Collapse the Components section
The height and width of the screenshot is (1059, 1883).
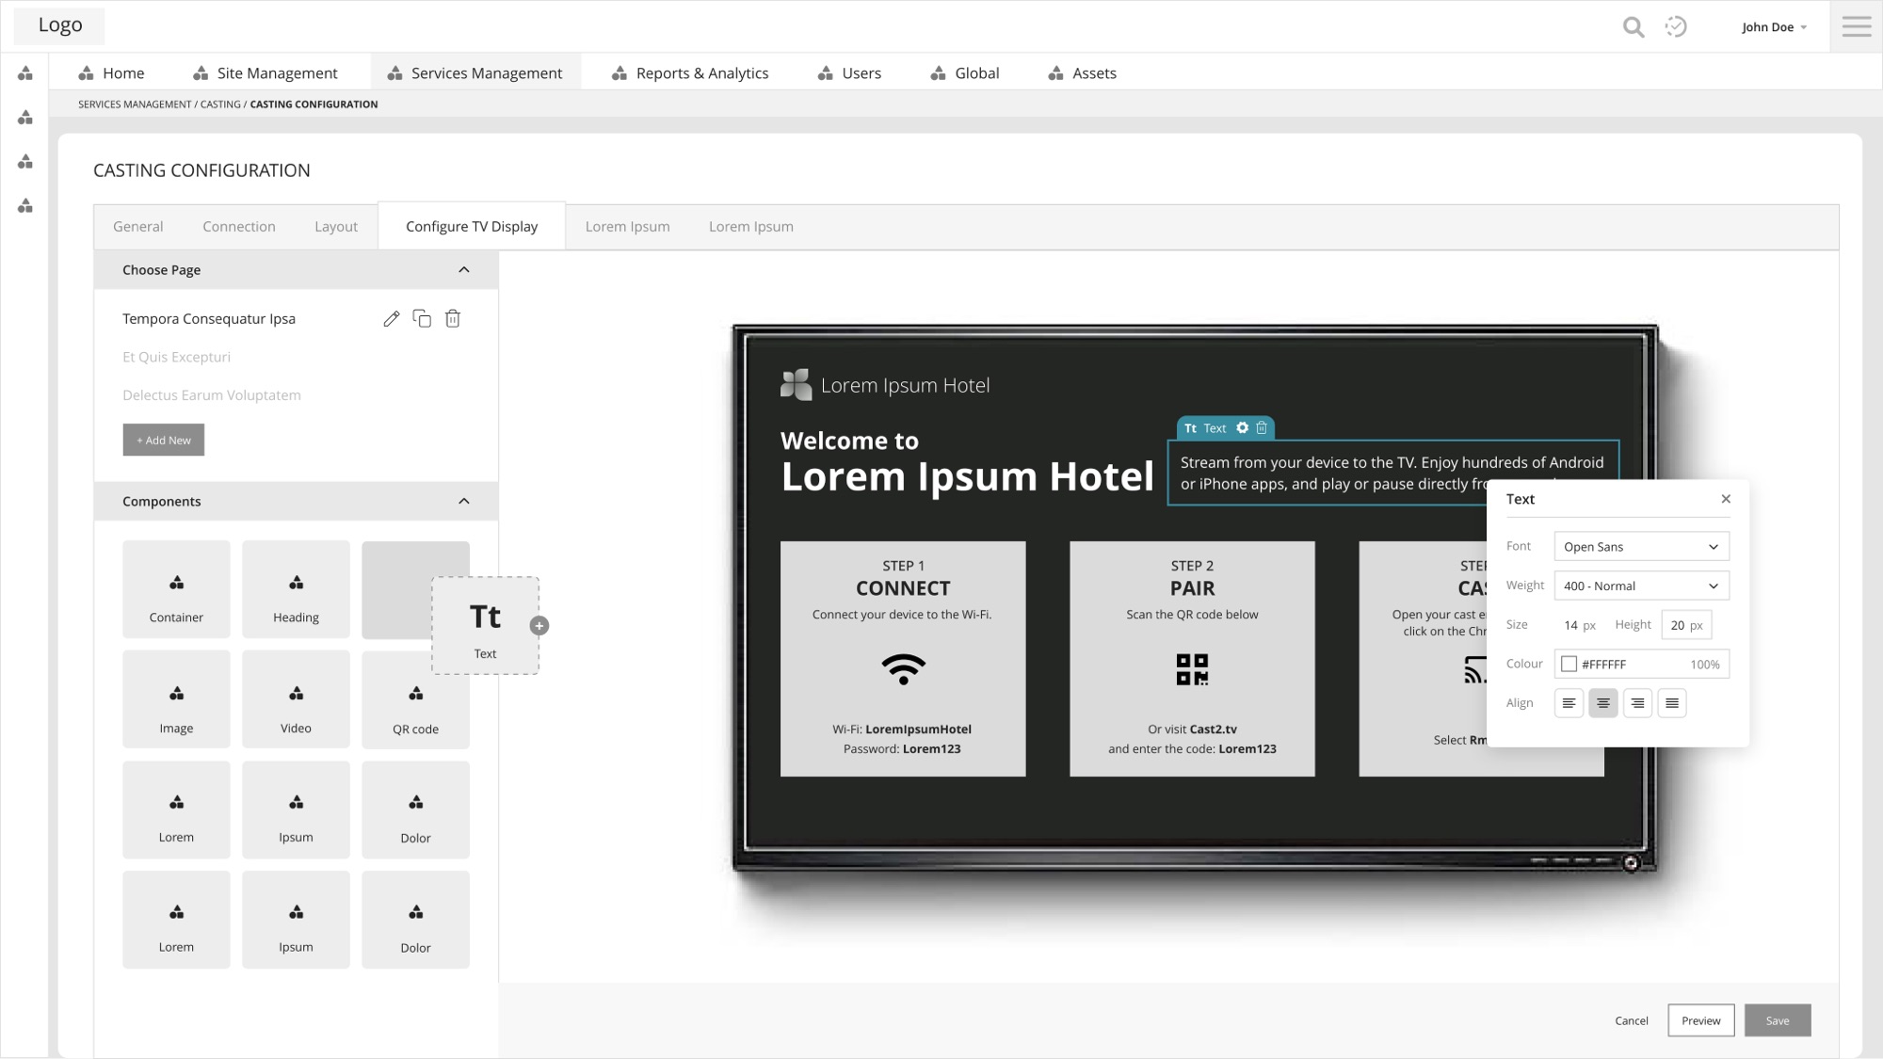click(464, 501)
